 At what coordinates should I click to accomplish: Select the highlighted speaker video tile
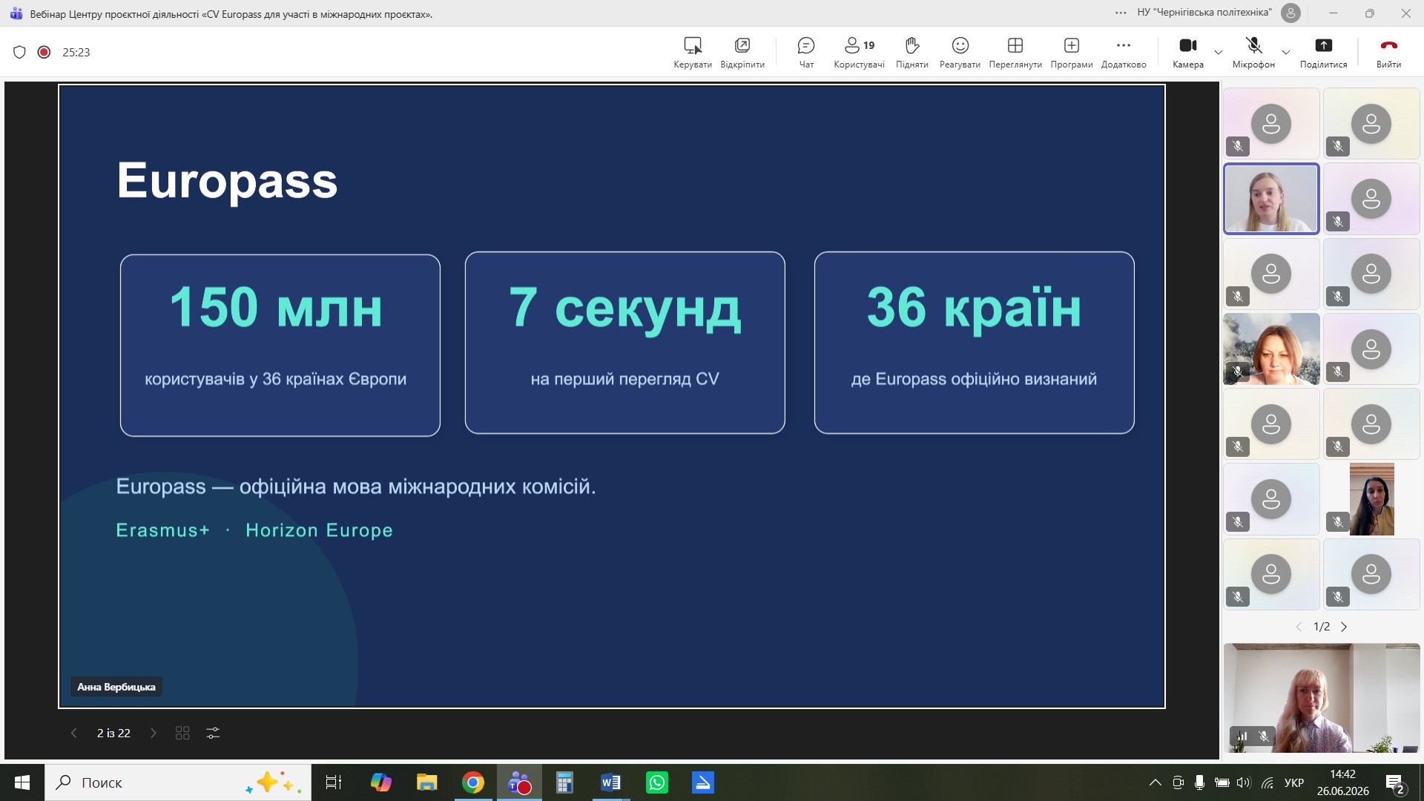pyautogui.click(x=1271, y=199)
